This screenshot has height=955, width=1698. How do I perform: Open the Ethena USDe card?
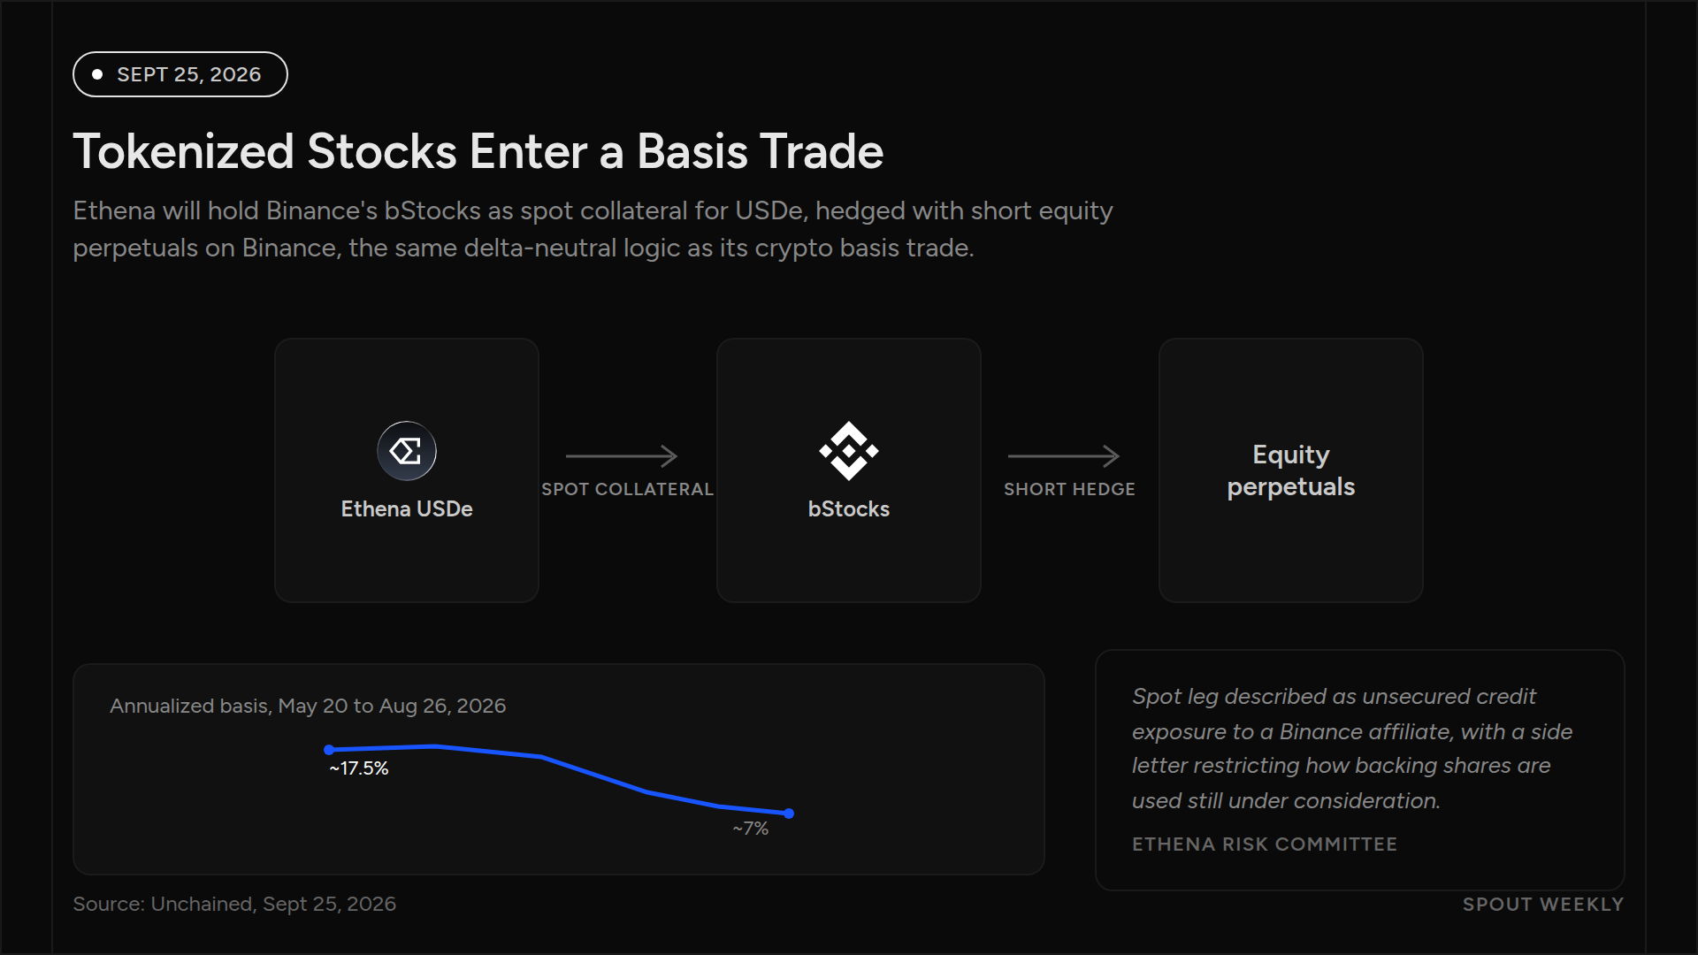click(407, 470)
